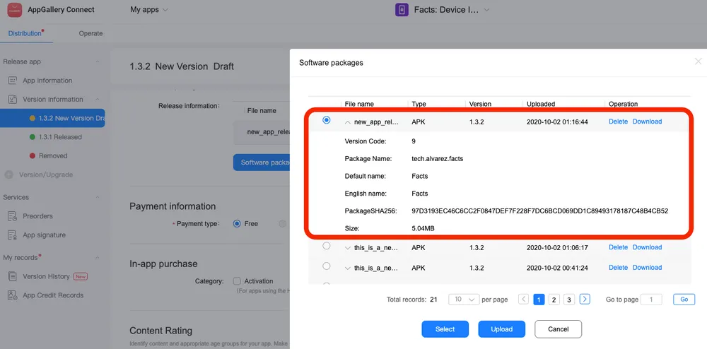Open App signature service page
The image size is (707, 349).
44,235
